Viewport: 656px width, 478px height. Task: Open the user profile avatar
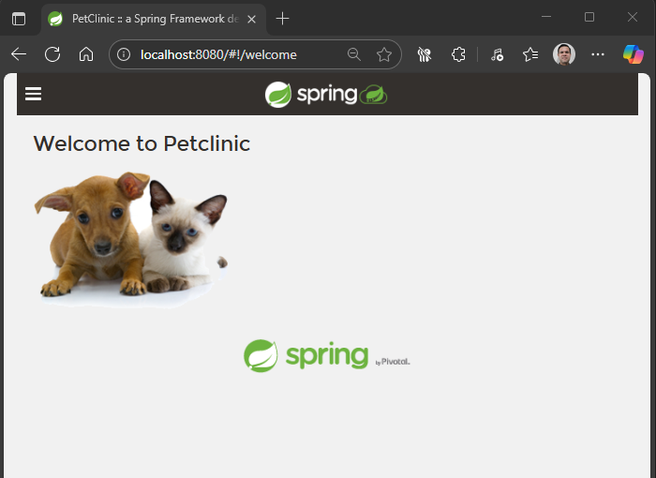pos(564,54)
